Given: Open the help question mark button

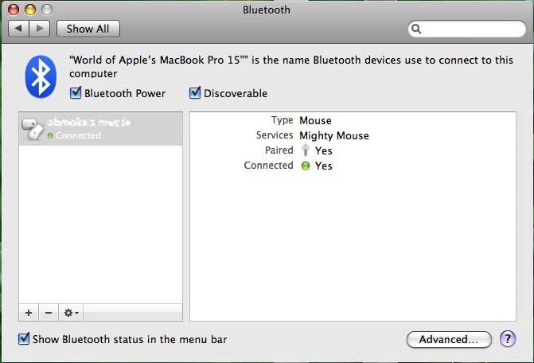Looking at the screenshot, I should (x=508, y=339).
